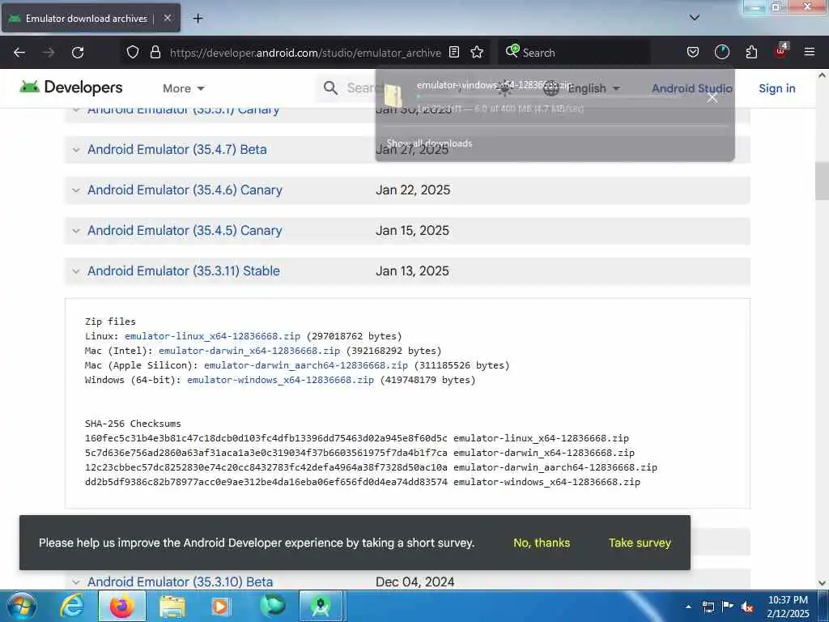Click the muted volume tray icon
829x622 pixels.
click(747, 607)
